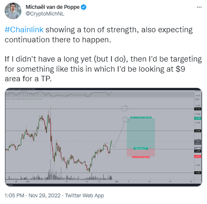Click the green 8.255 target price label

[198, 118]
